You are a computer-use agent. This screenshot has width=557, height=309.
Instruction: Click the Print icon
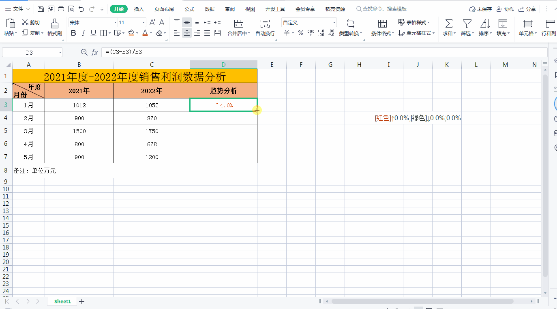click(x=61, y=9)
